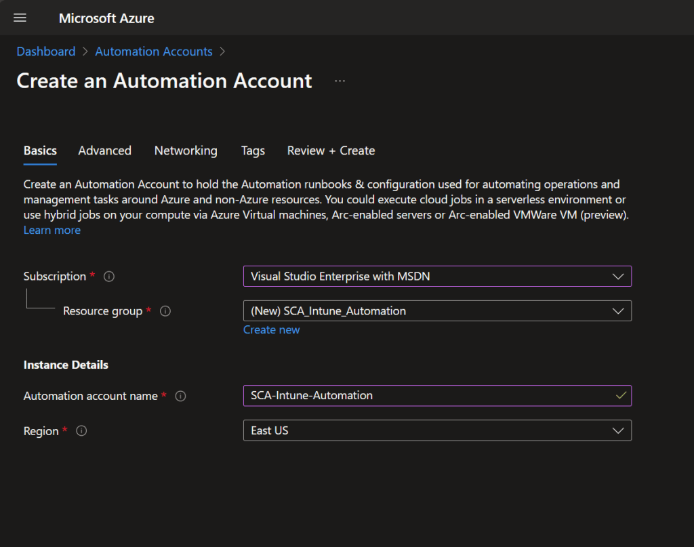
Task: Switch to the Tags tab
Action: click(x=253, y=151)
